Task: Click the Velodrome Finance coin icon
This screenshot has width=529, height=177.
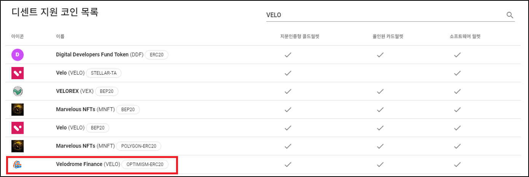Action: coord(18,164)
